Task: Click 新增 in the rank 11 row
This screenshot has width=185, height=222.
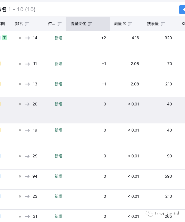Action: [x=59, y=64]
